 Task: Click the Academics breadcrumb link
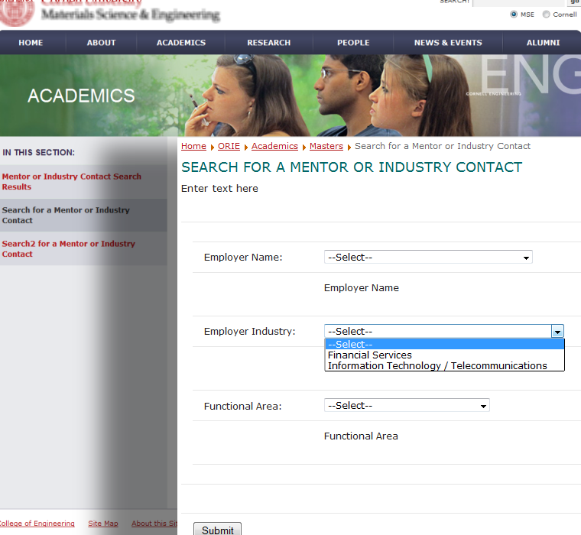coord(274,146)
